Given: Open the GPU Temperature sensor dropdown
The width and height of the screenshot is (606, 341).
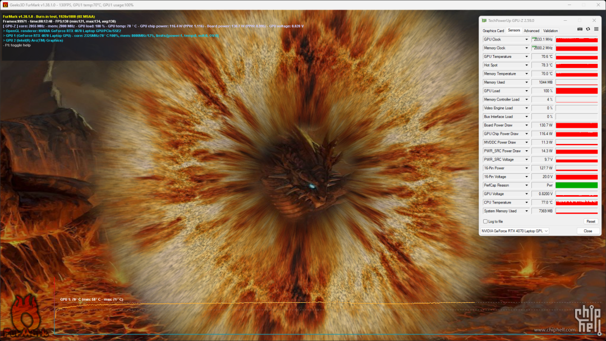Looking at the screenshot, I should [526, 57].
